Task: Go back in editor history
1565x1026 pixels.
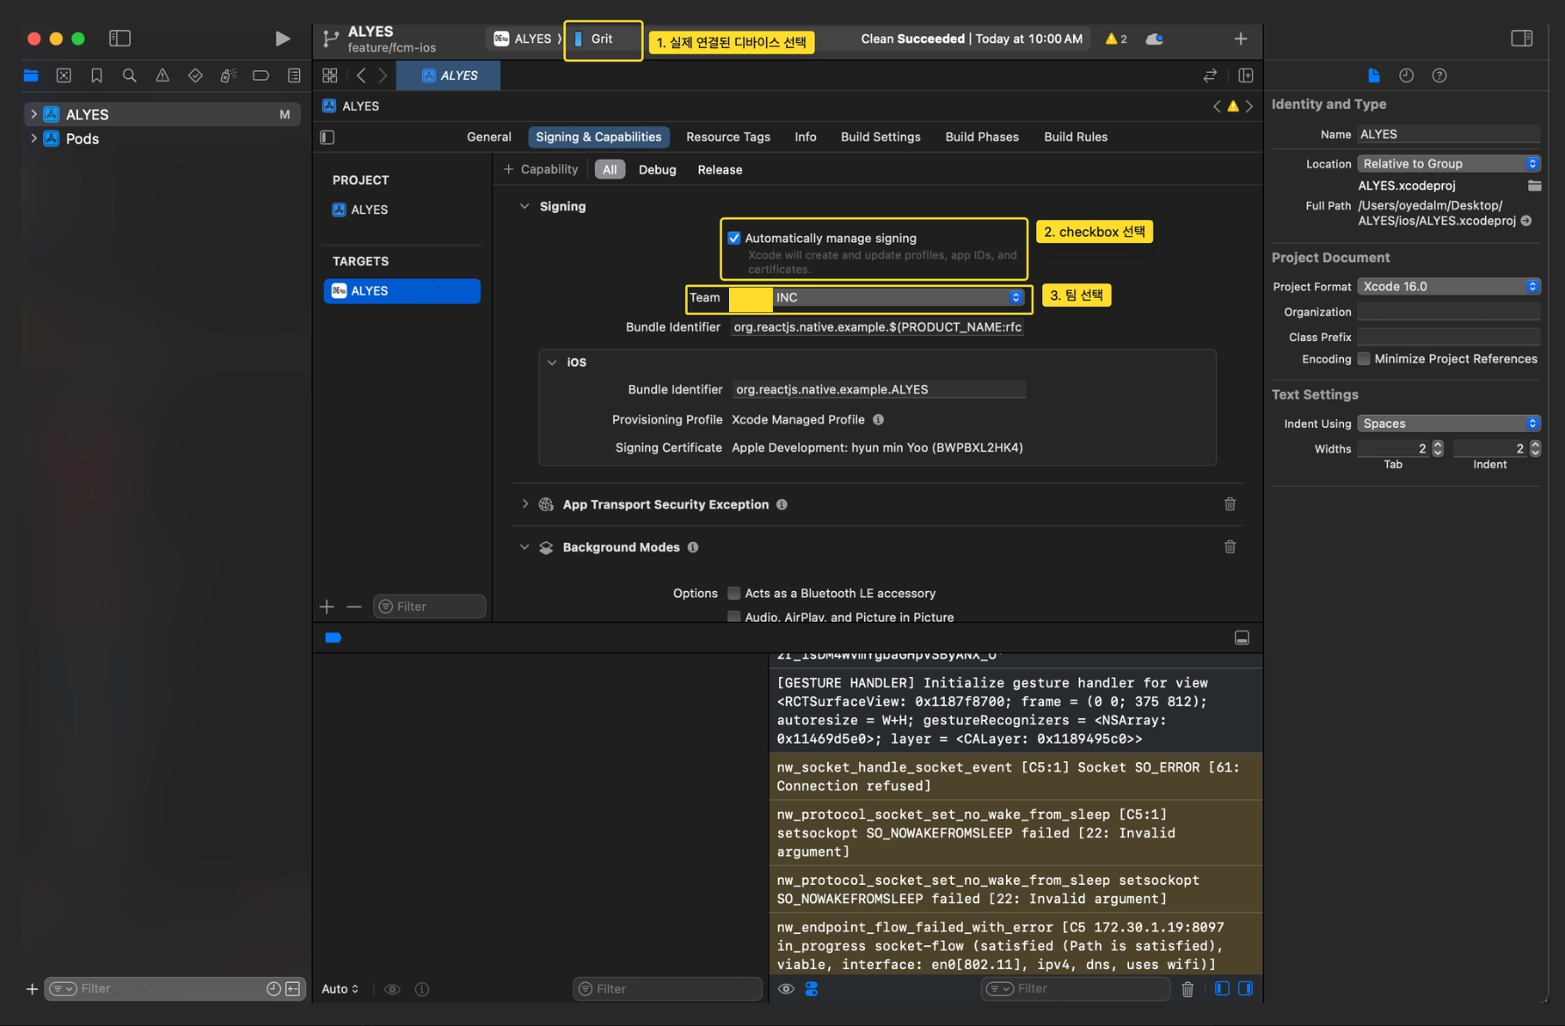Action: tap(361, 75)
